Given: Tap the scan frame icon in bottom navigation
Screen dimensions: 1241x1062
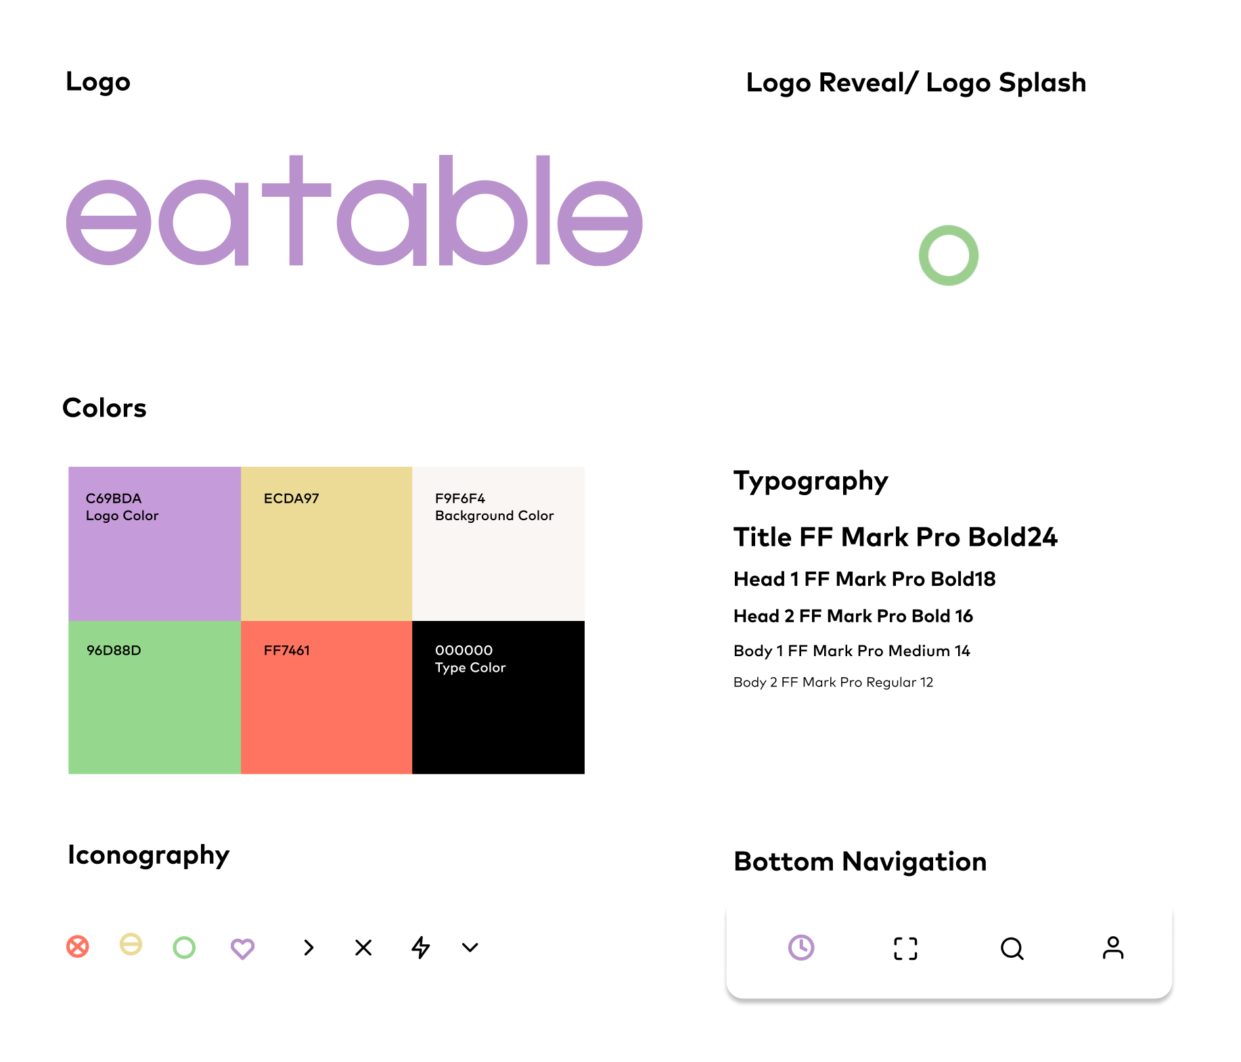Looking at the screenshot, I should click(905, 948).
